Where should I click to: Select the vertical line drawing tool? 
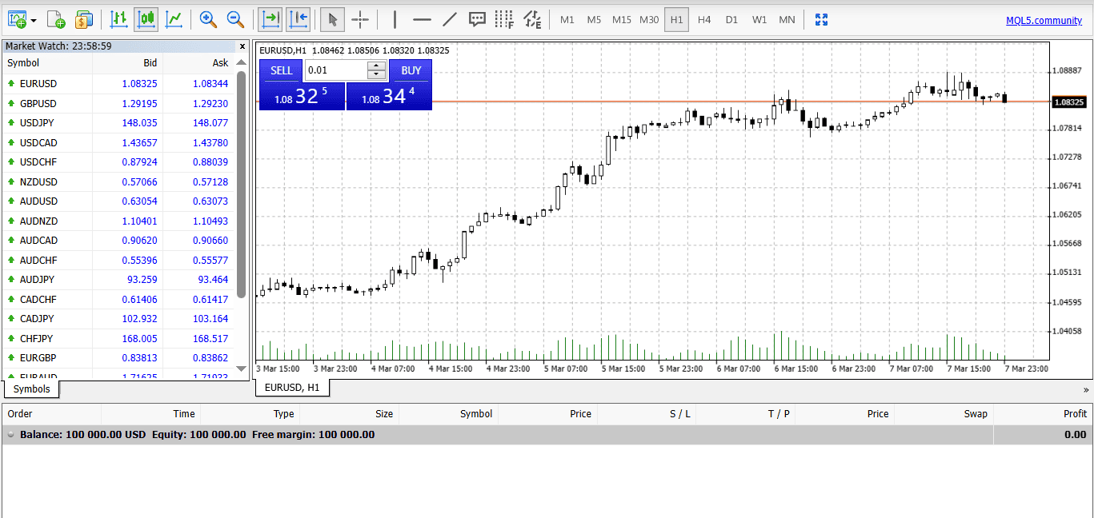pos(395,19)
